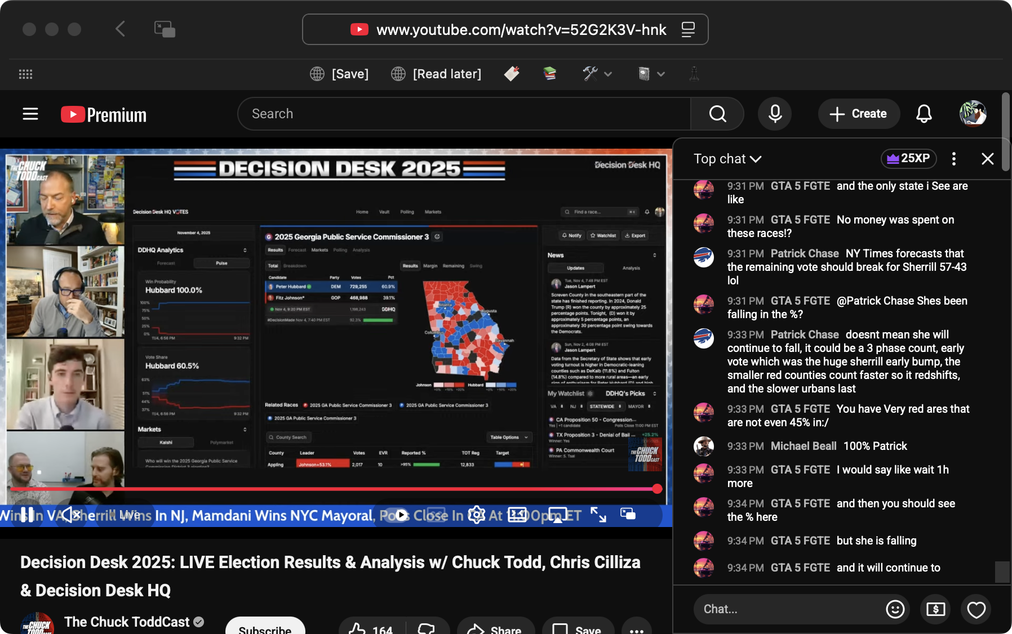Click the YouTube Search input field

464,114
